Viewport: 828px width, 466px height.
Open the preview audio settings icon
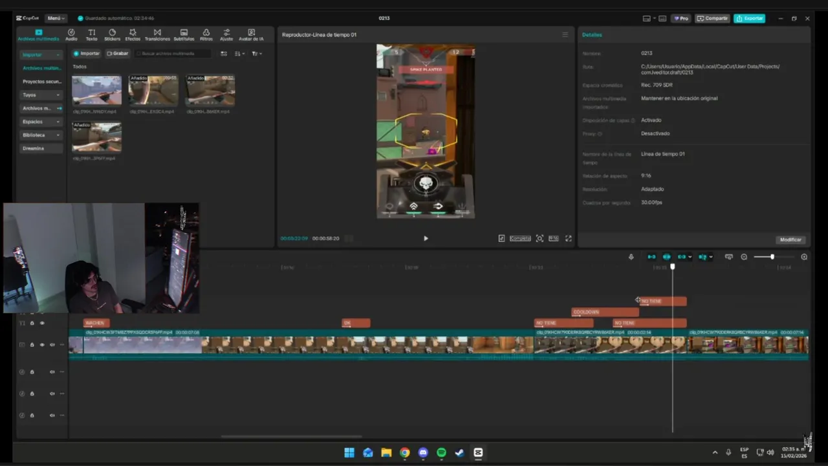(x=501, y=238)
